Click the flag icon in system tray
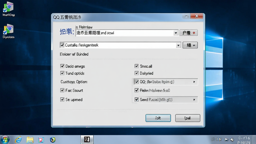256x144 pixels. coord(220,139)
